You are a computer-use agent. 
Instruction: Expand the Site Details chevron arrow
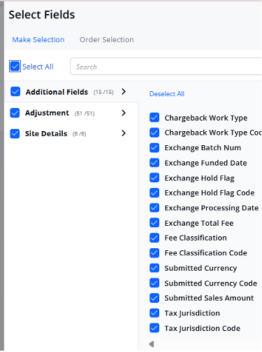coord(124,133)
